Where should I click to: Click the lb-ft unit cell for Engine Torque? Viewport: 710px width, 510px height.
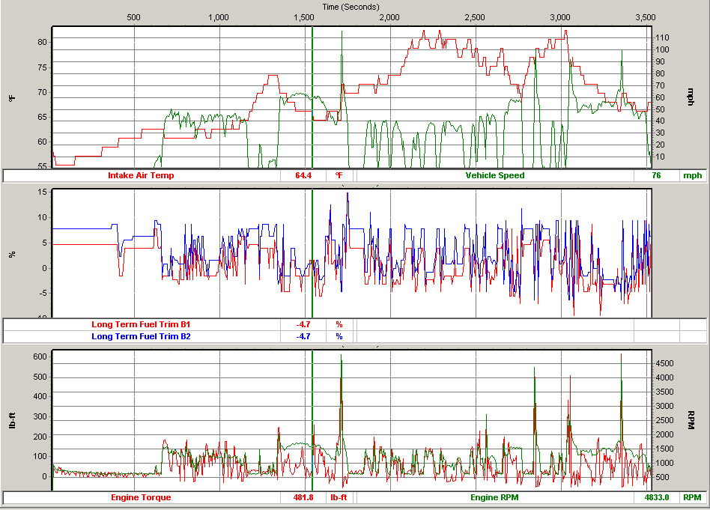pos(339,497)
